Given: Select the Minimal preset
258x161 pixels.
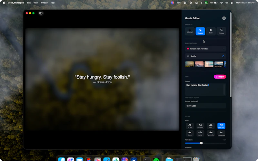Looking at the screenshot, I should [x=190, y=31].
